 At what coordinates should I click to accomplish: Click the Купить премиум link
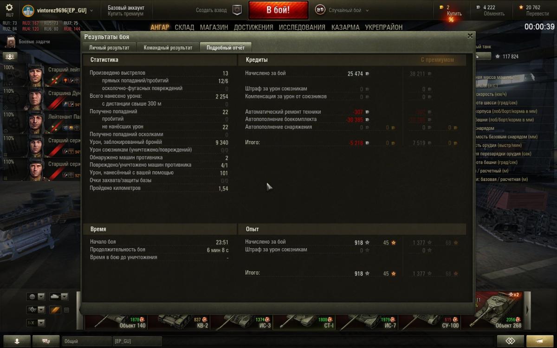[x=125, y=14]
